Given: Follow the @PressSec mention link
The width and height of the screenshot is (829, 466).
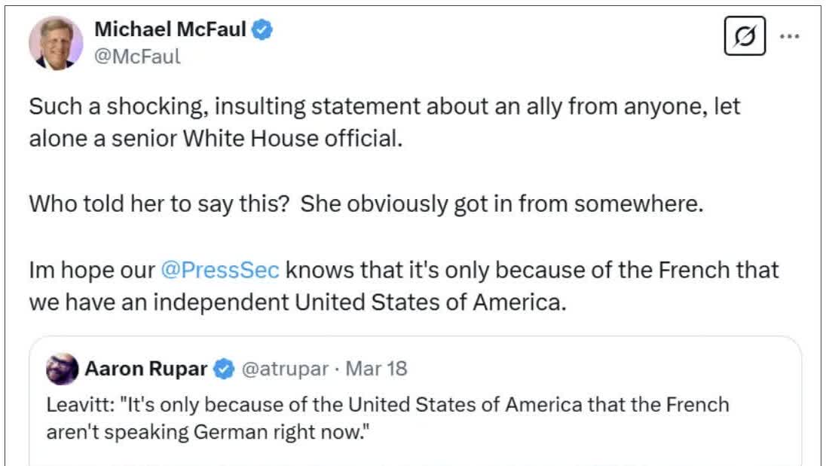Looking at the screenshot, I should (220, 270).
